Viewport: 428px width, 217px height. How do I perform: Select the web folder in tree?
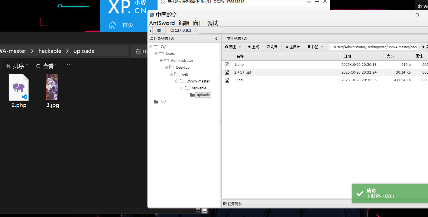click(x=185, y=74)
